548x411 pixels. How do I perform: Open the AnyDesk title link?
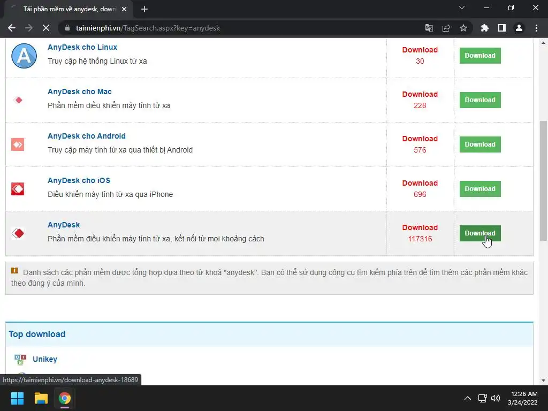coord(64,225)
